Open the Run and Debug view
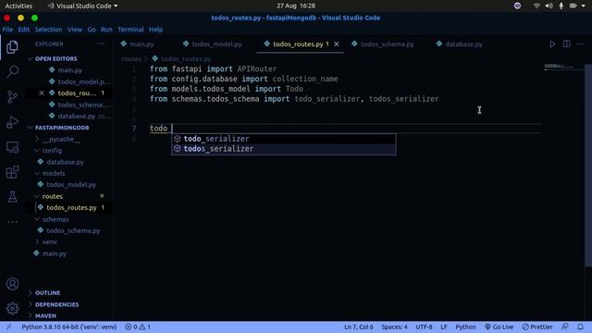The image size is (592, 333). coord(12,122)
